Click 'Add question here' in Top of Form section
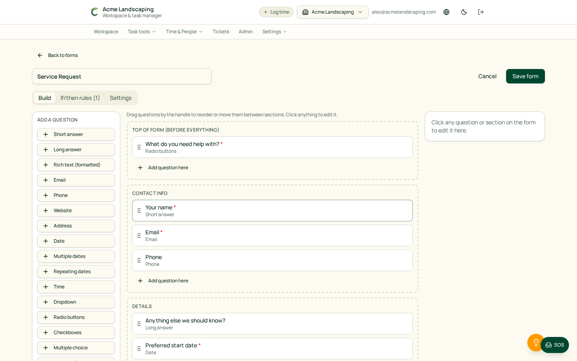577x361 pixels. tap(163, 168)
